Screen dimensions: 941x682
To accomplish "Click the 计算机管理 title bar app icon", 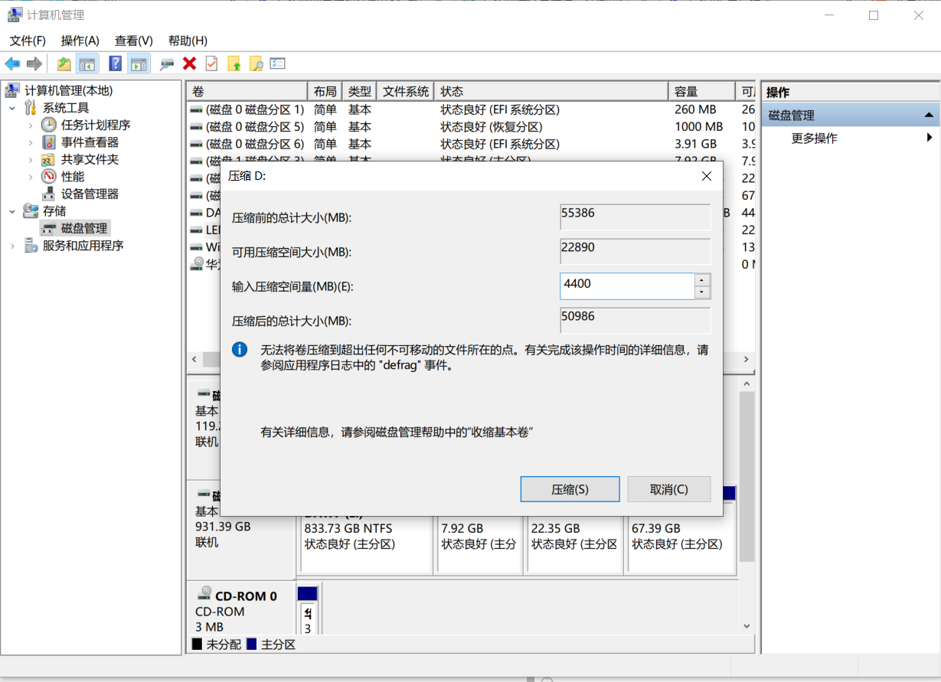I will tap(15, 15).
